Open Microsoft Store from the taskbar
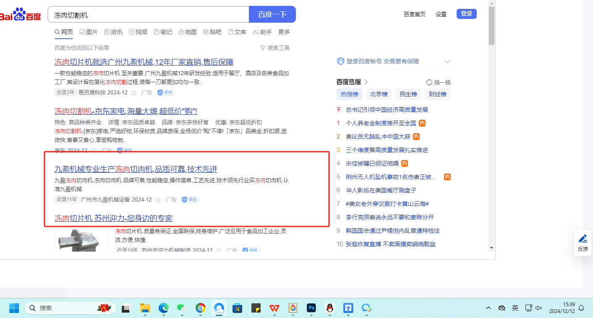This screenshot has width=593, height=318. (238, 308)
